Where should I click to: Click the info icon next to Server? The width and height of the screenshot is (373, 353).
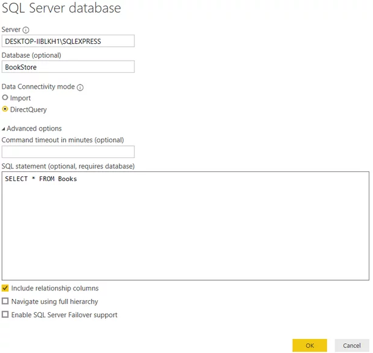(26, 30)
